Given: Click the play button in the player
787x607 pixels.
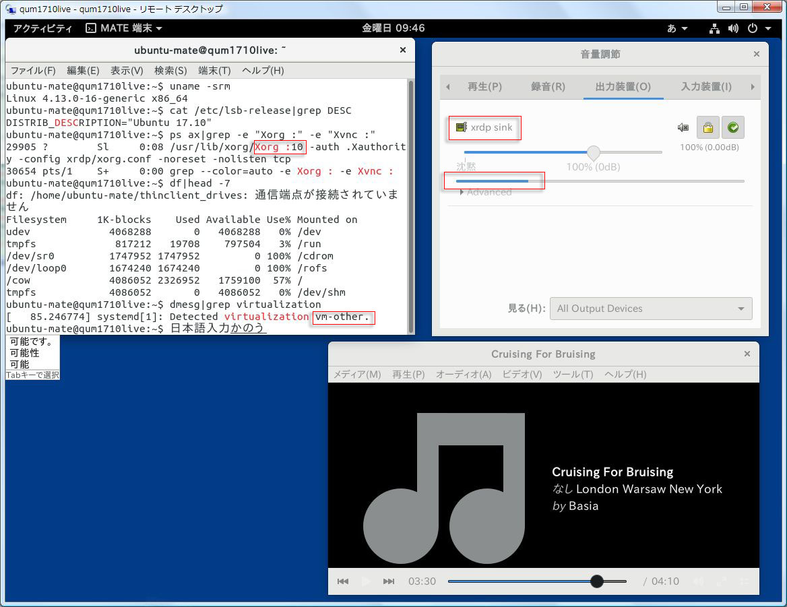Looking at the screenshot, I should coord(366,581).
